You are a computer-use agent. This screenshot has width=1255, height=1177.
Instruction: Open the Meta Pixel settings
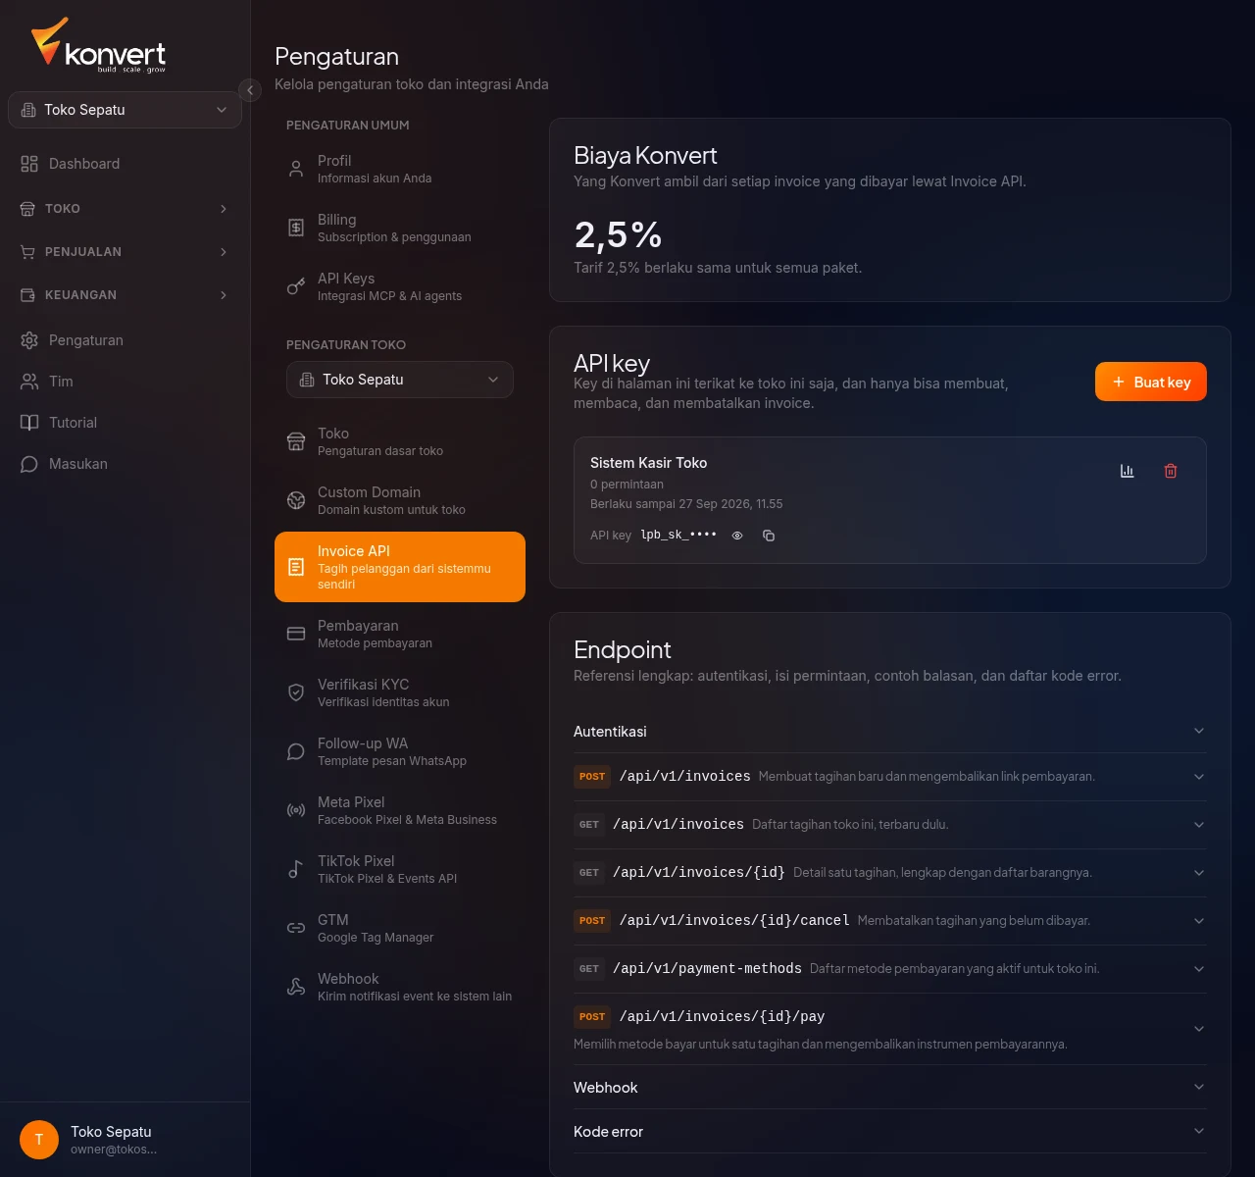(400, 810)
